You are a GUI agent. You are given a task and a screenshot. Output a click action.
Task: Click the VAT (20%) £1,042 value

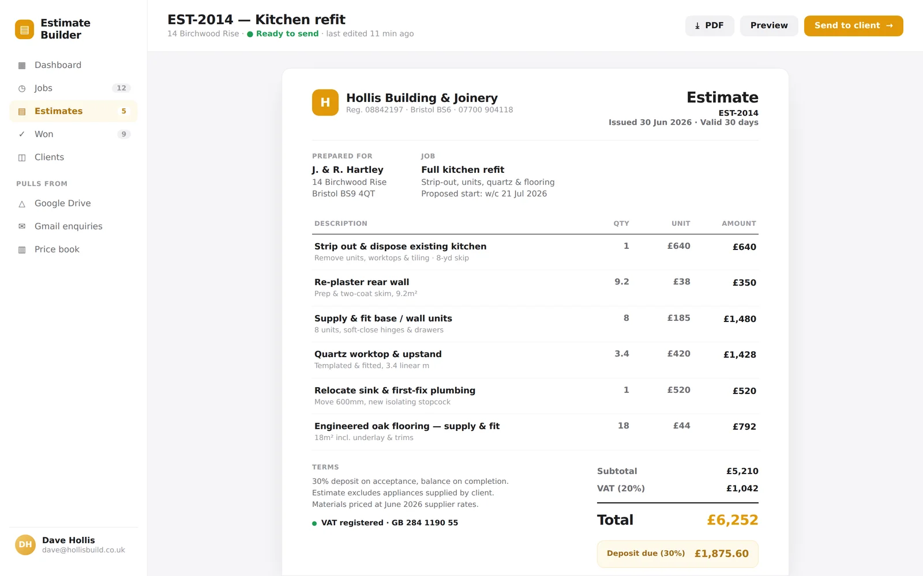[742, 488]
